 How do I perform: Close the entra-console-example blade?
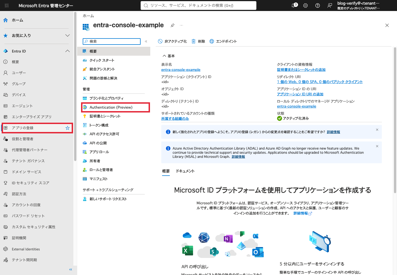[387, 25]
